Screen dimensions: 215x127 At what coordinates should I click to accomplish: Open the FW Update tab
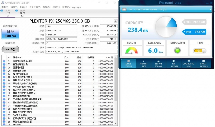click(173, 63)
